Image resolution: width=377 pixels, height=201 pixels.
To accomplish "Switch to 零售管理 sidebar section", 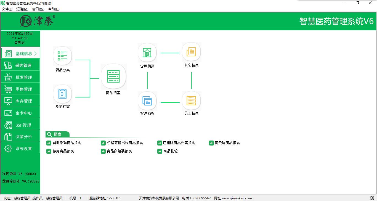I will pos(20,89).
